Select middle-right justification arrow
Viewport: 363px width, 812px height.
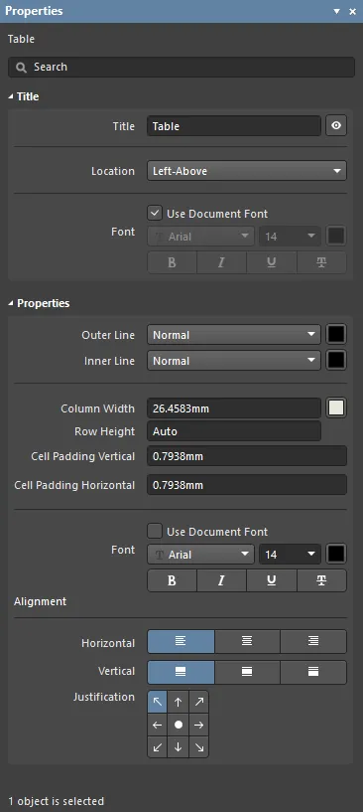[x=199, y=725]
